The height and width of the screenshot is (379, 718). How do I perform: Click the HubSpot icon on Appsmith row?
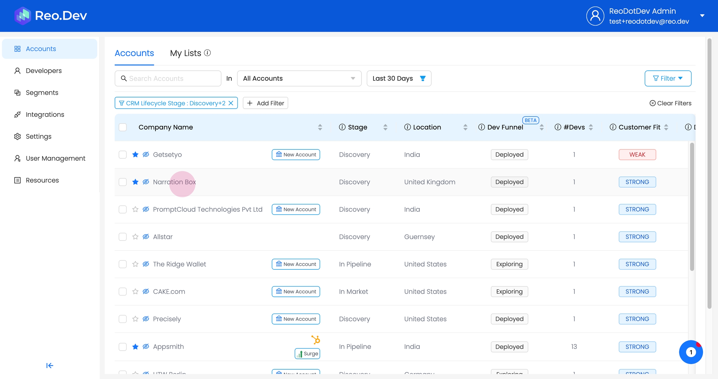tap(315, 339)
